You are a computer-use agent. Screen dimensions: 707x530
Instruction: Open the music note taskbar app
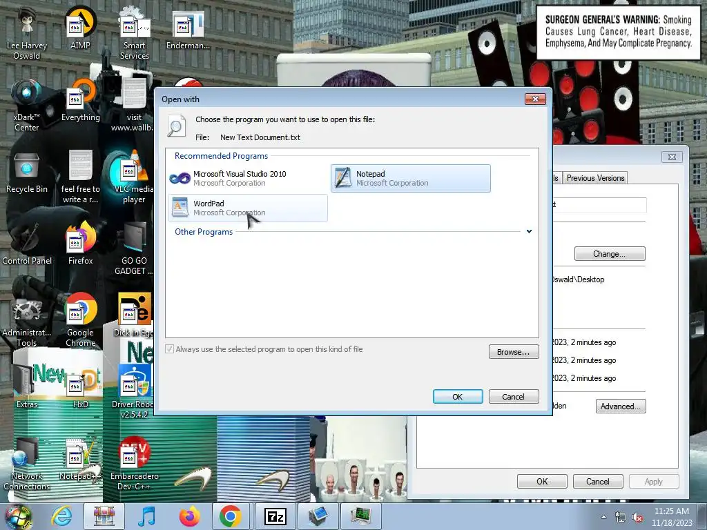146,516
